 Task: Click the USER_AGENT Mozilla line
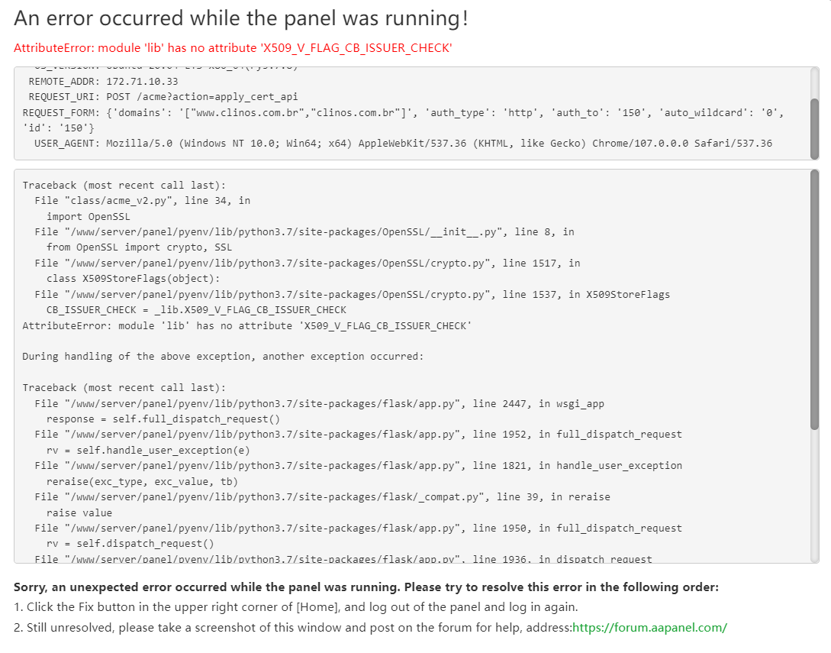click(403, 143)
